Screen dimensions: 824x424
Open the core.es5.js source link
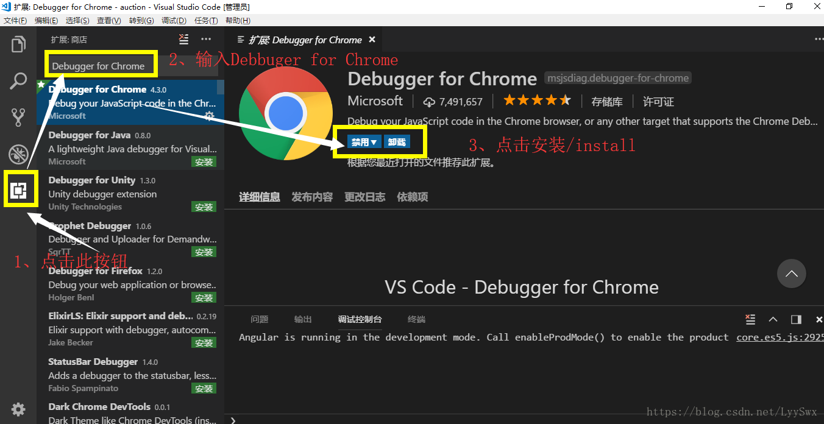[780, 337]
